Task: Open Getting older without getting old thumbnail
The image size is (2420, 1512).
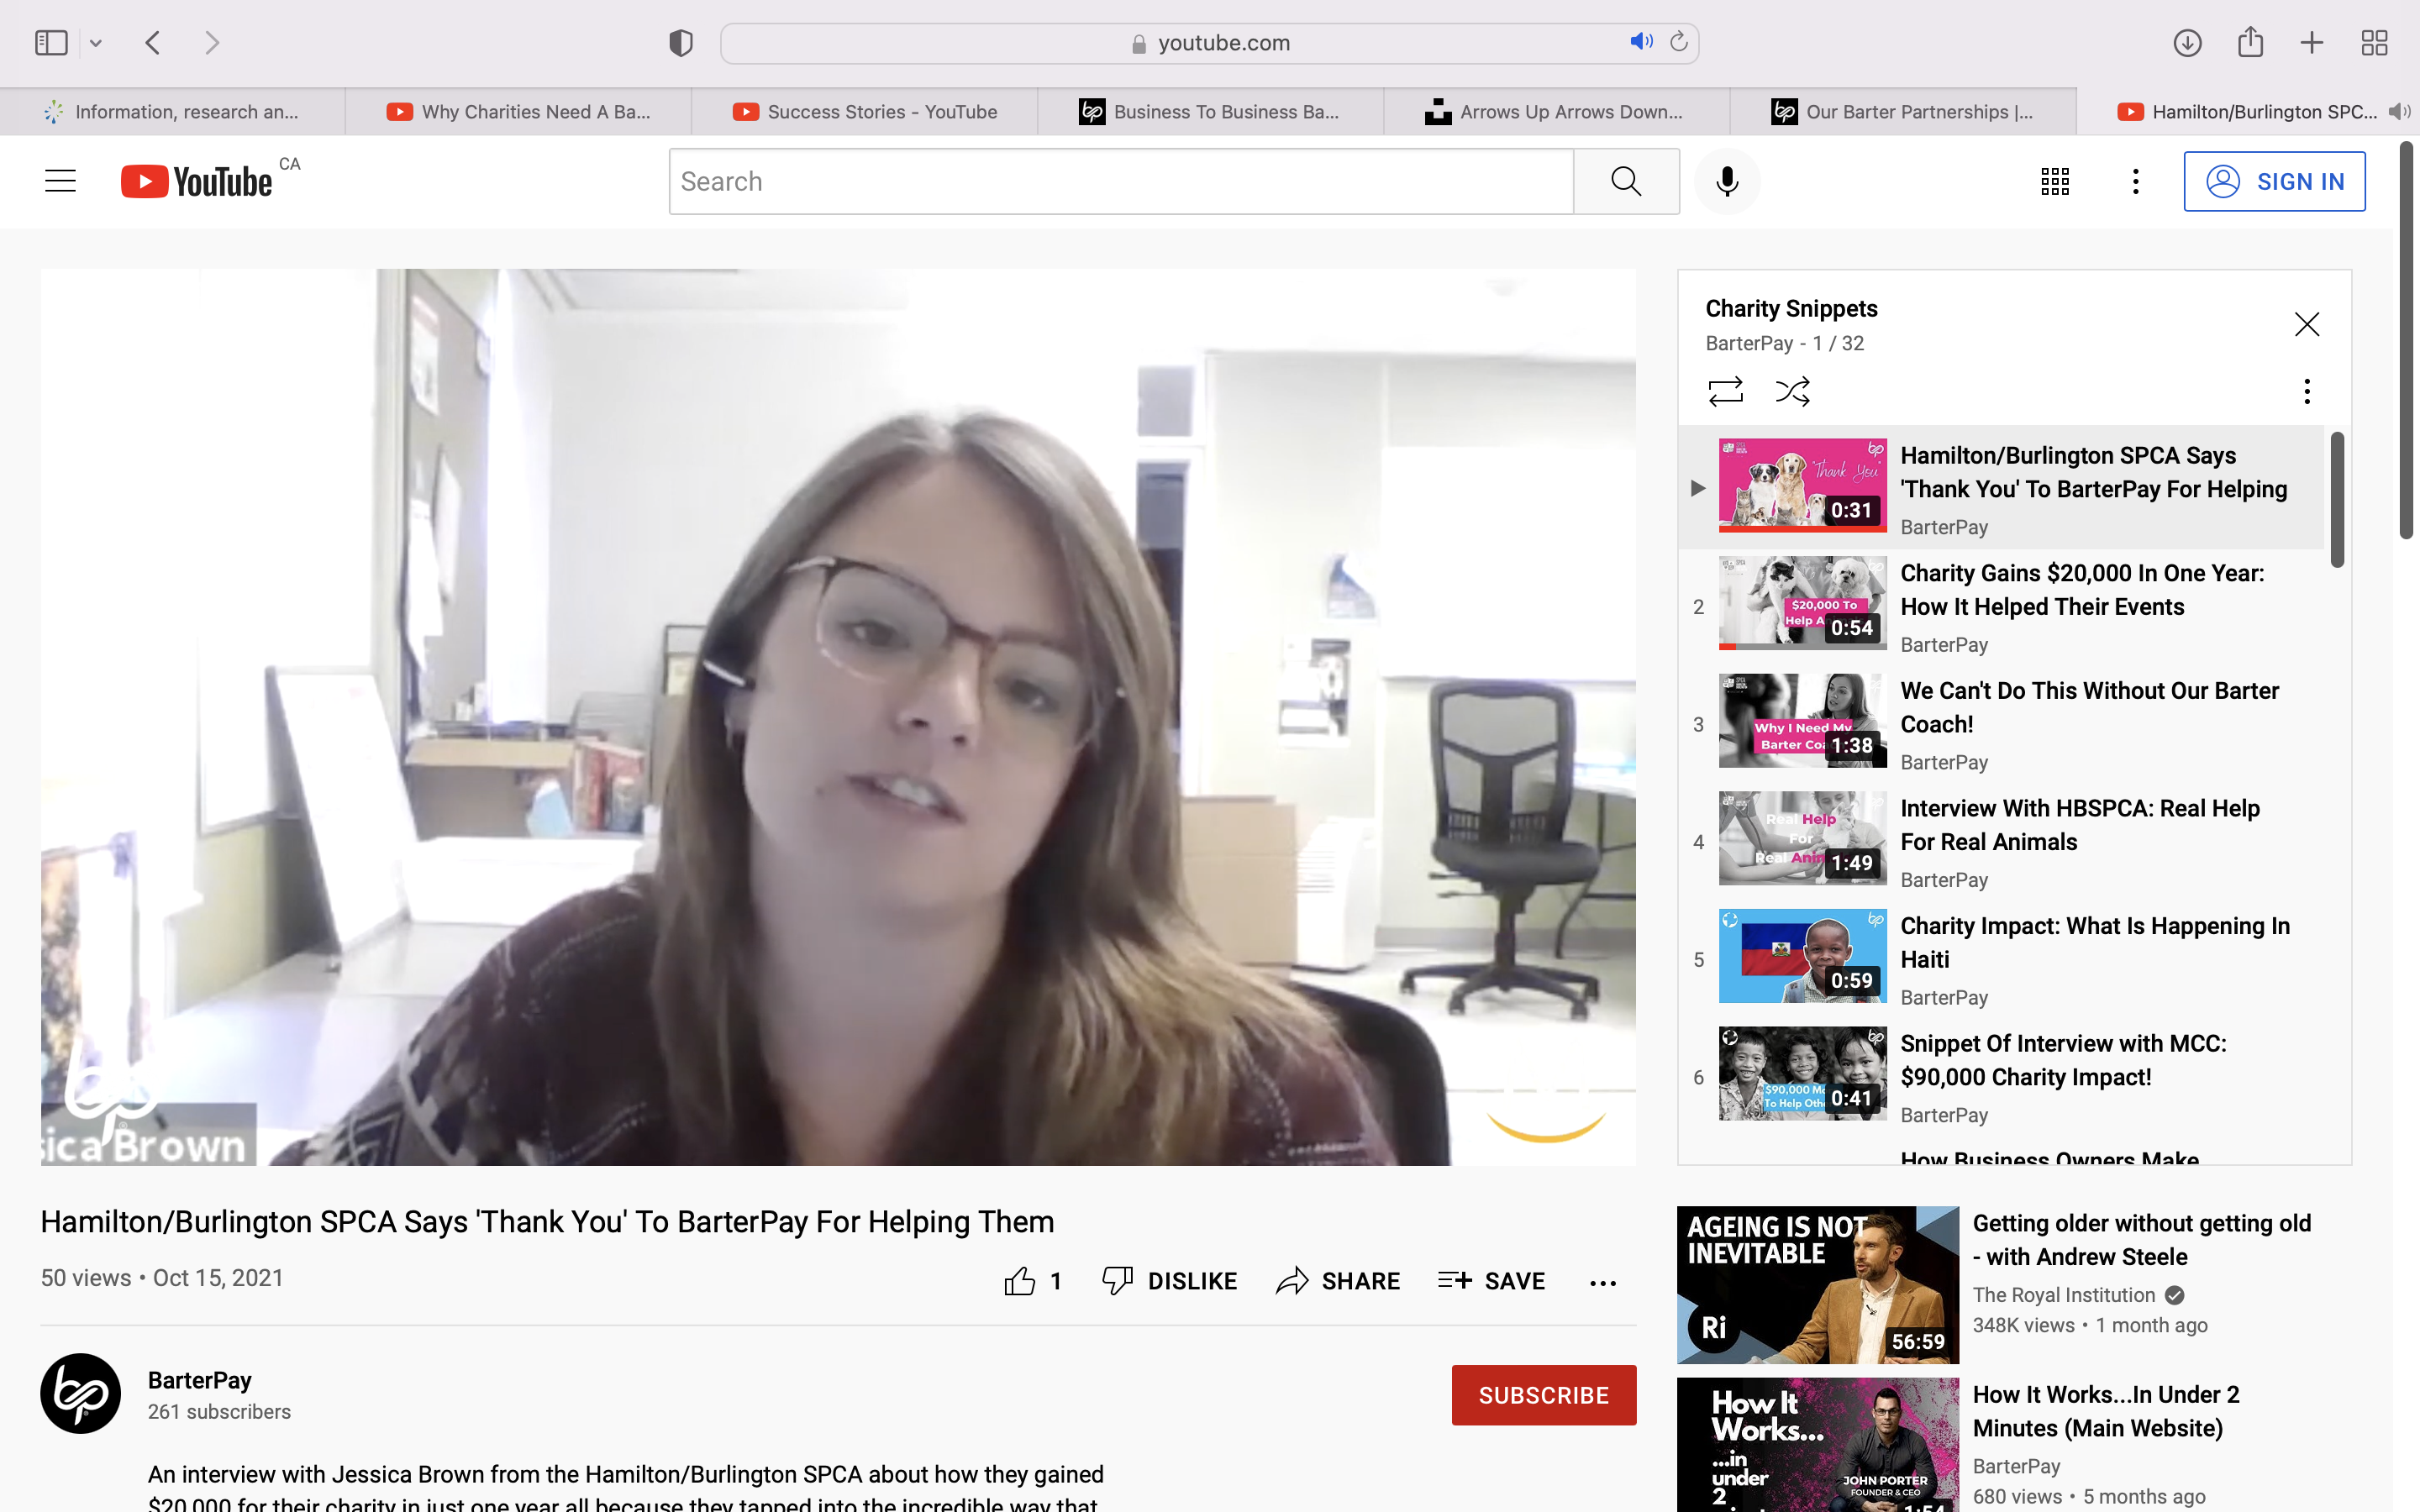Action: [1818, 1285]
